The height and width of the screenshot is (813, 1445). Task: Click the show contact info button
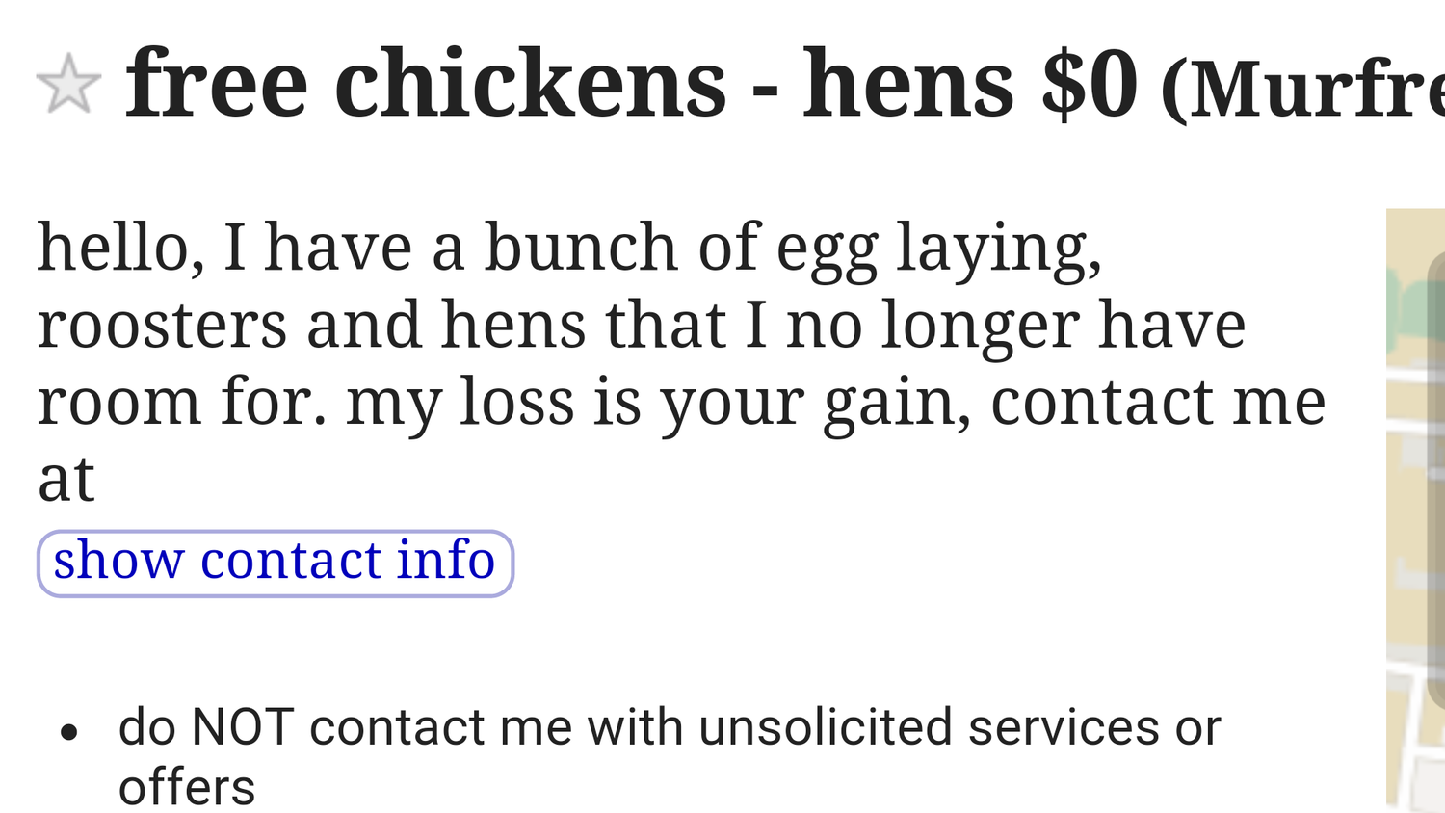(x=275, y=563)
